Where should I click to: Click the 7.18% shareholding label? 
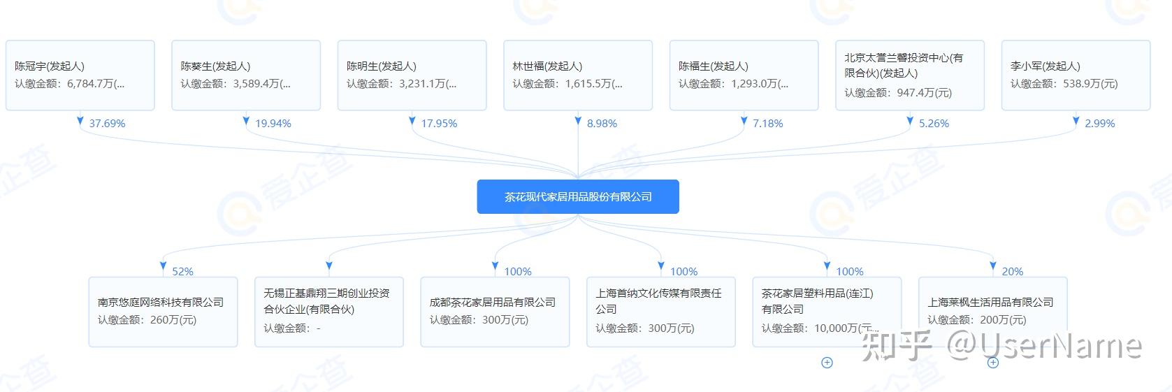[768, 124]
